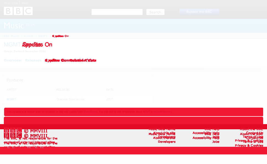
Task: Open the BBC Music breadcrumb link
Action: click(12, 36)
